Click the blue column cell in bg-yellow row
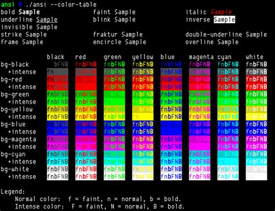 click(x=171, y=109)
